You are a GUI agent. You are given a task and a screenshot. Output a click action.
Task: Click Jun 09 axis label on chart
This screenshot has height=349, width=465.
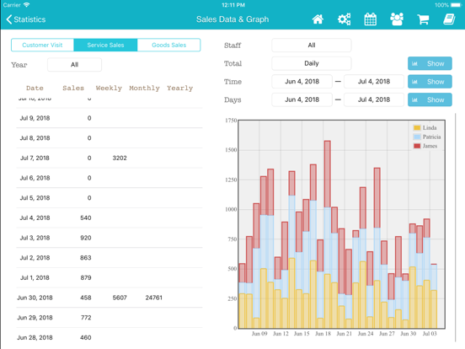[259, 334]
